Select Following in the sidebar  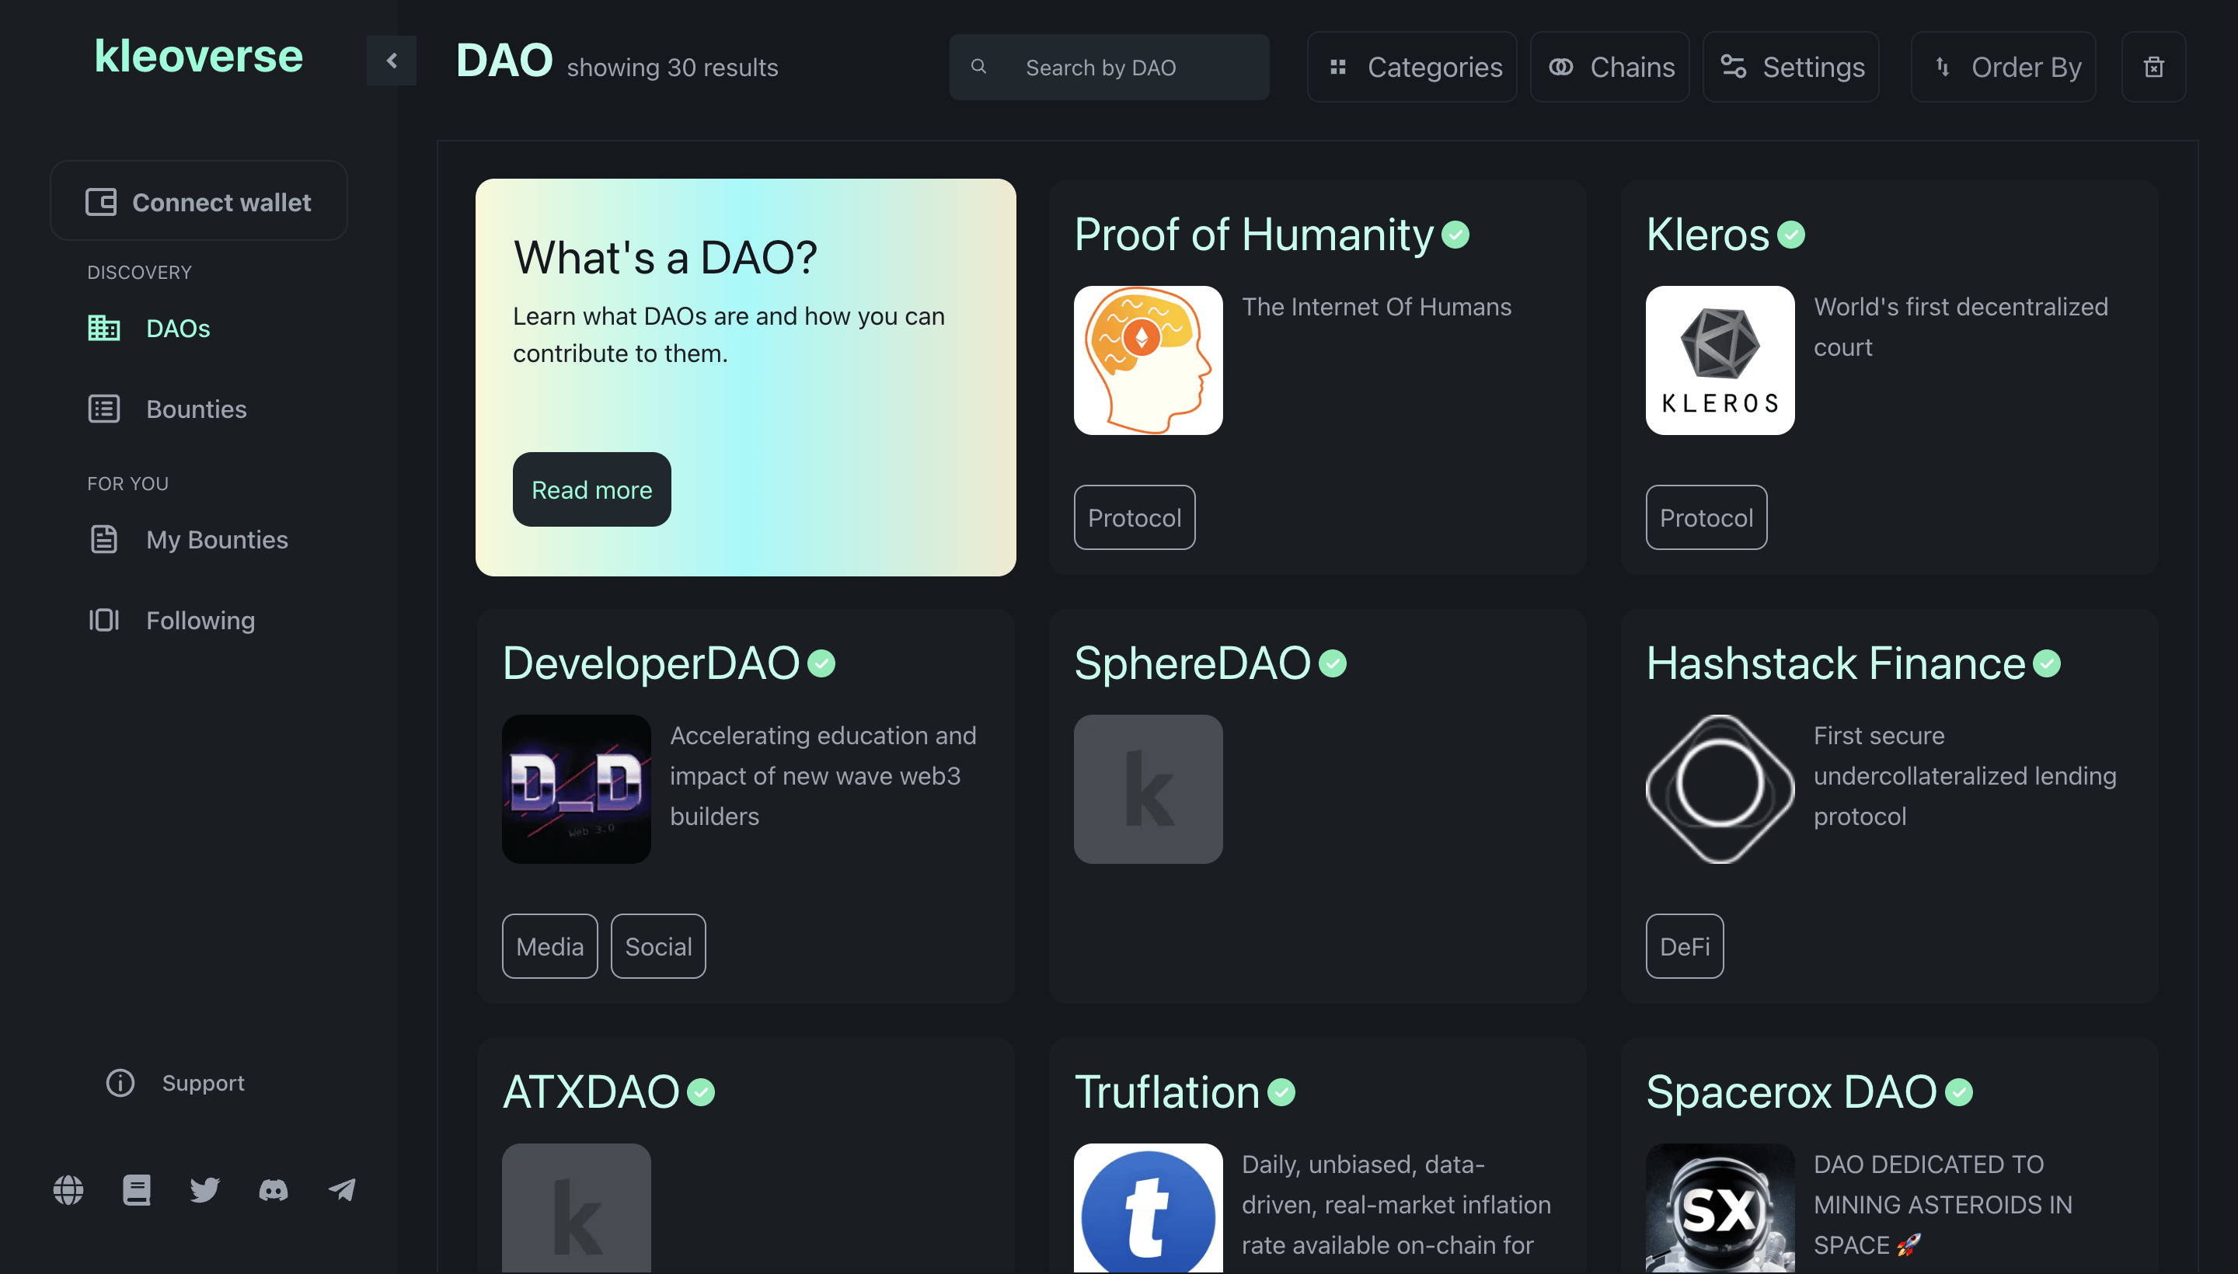pyautogui.click(x=200, y=621)
